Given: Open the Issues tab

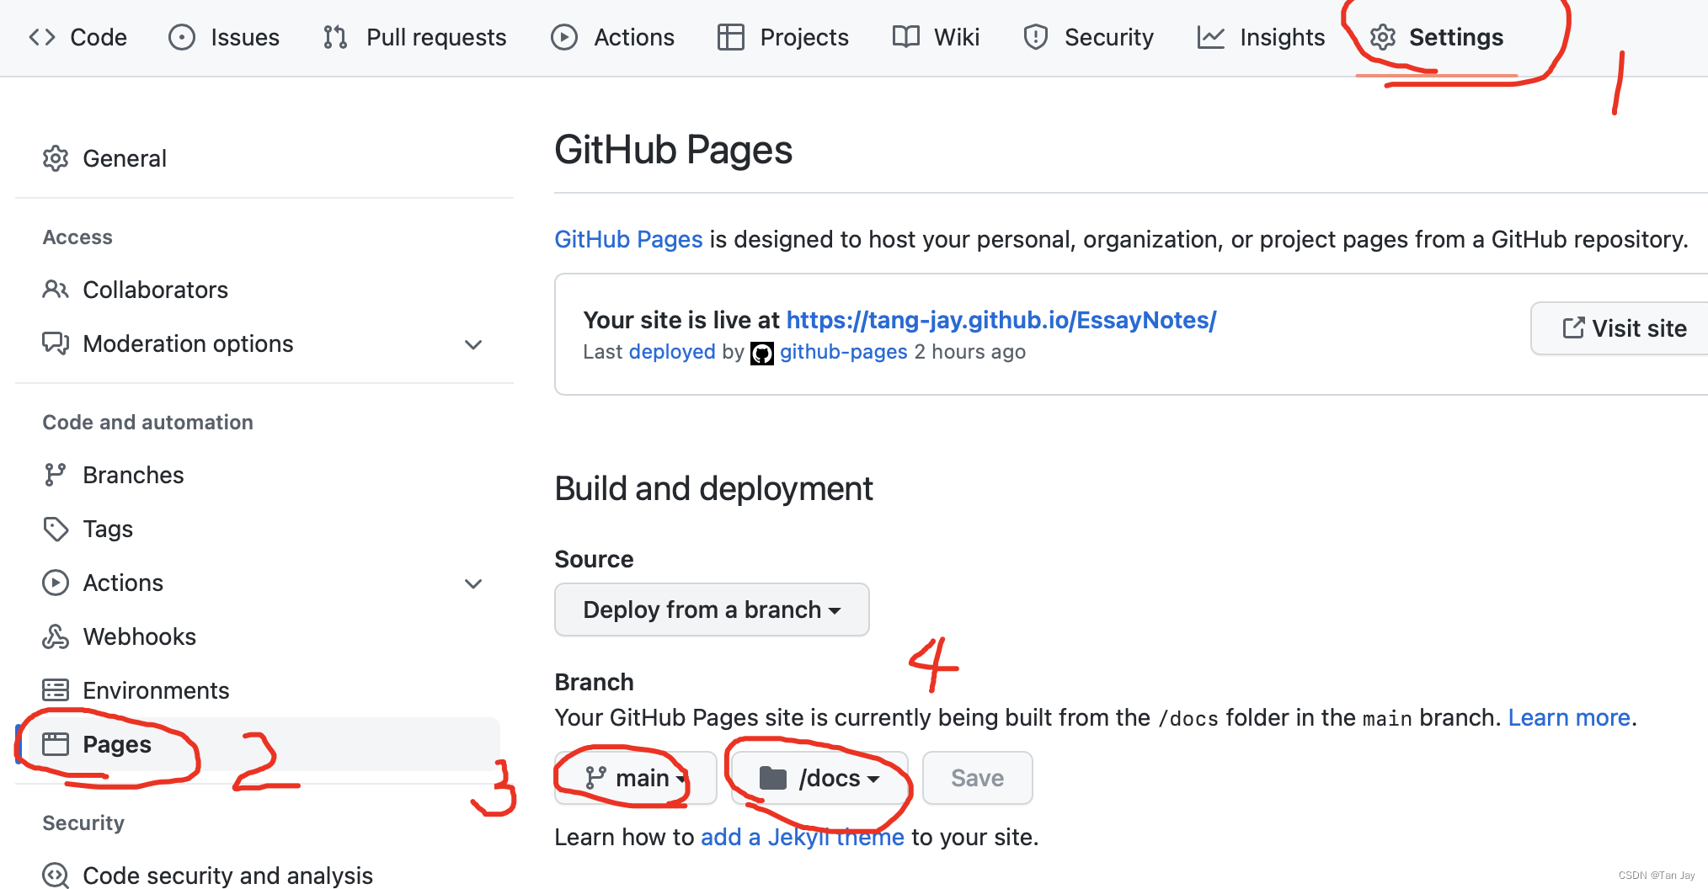Looking at the screenshot, I should [x=224, y=37].
